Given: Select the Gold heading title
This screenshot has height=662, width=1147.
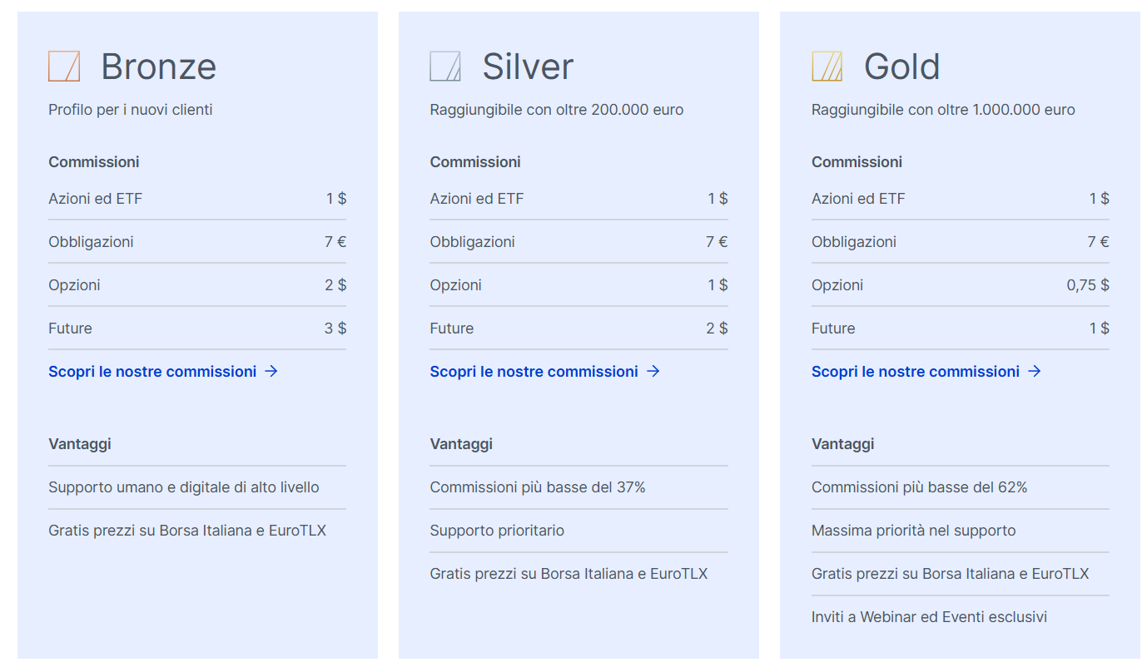Looking at the screenshot, I should (902, 67).
